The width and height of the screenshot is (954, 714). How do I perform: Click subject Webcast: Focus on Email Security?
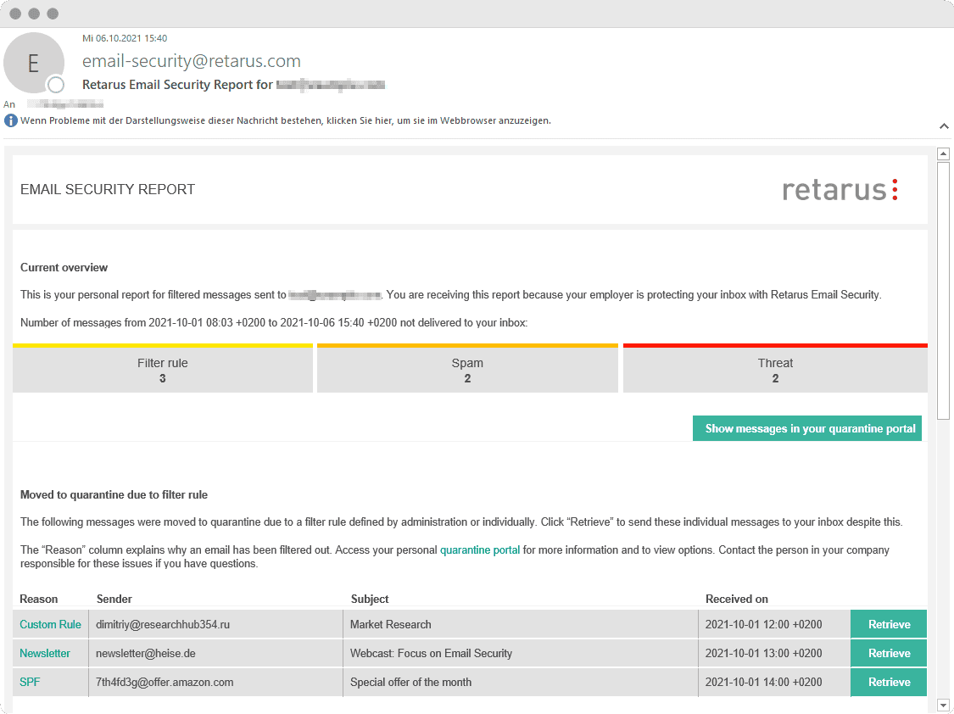point(431,653)
